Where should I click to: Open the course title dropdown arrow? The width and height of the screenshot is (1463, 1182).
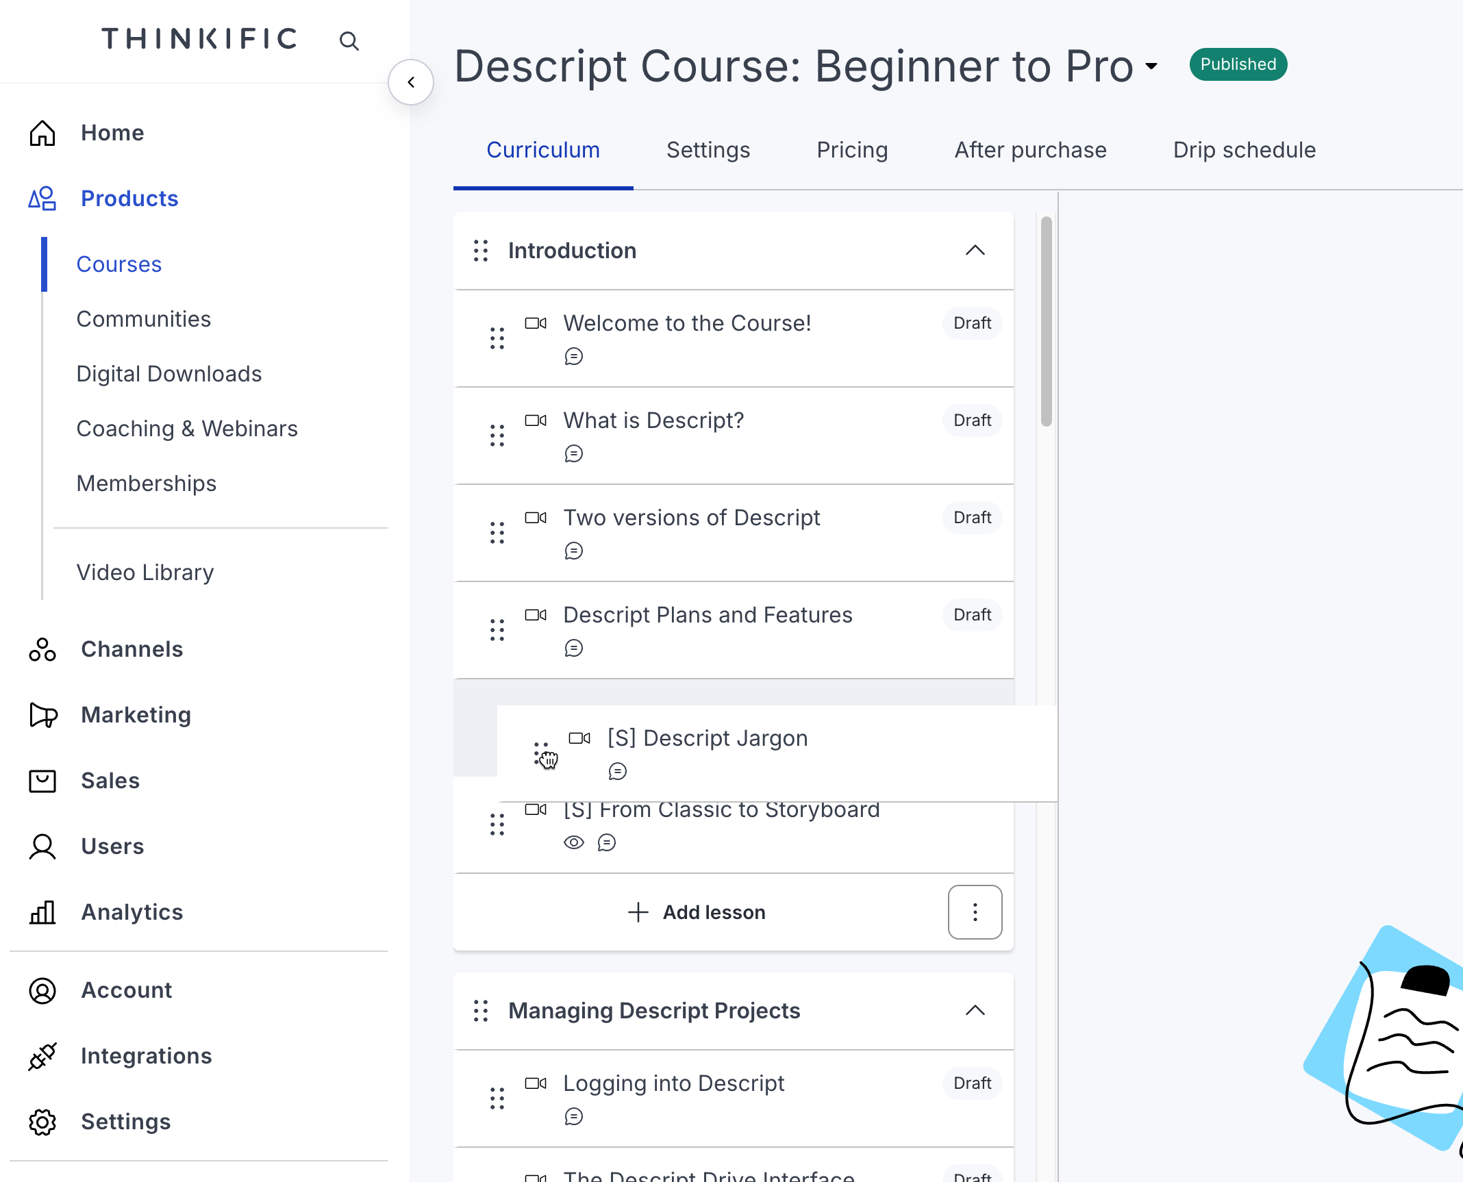click(1151, 66)
